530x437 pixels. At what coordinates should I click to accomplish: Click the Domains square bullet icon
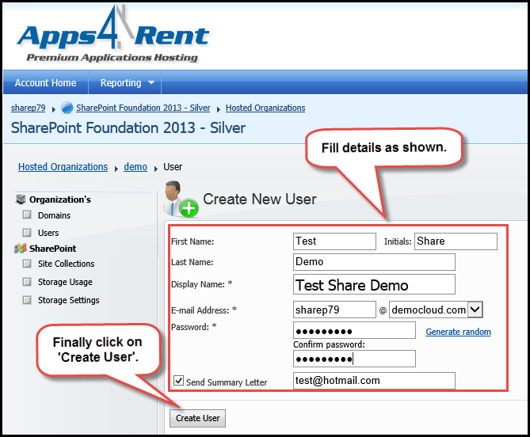click(27, 215)
